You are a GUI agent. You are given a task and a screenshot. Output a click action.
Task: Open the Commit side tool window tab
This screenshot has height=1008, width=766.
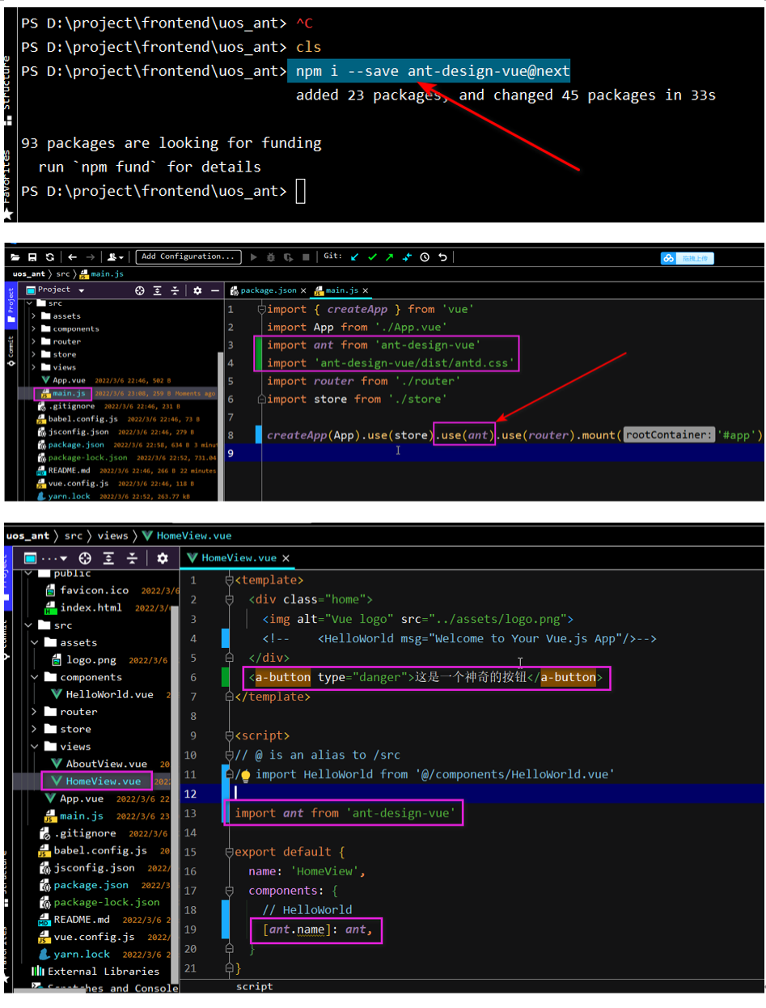coord(11,353)
